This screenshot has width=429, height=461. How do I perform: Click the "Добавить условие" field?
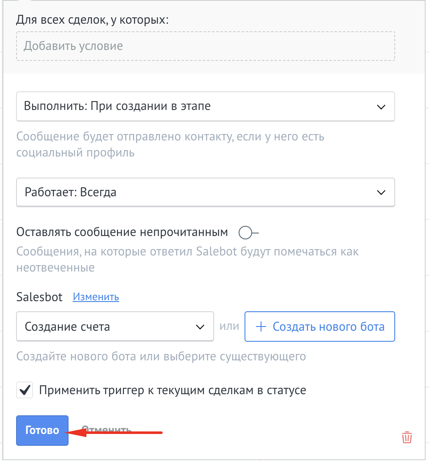tap(205, 46)
